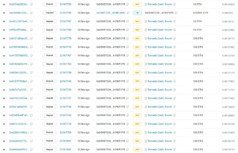Viewport: 238px width, 153px height.
Task: Preview transaction 0x207da2529d with eye icon
Action: tap(4, 4)
